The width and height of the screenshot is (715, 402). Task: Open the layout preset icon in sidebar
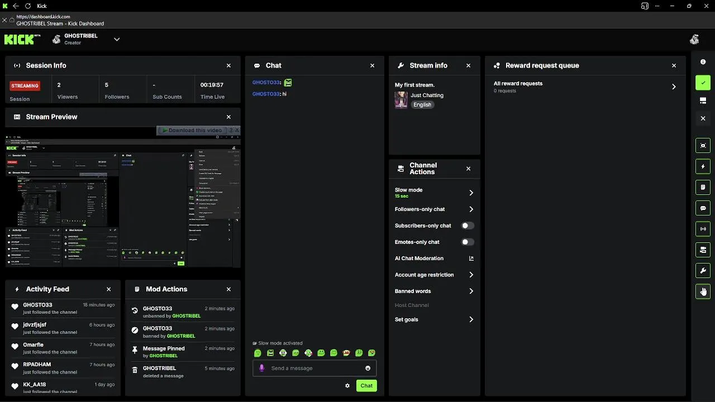[x=703, y=100]
